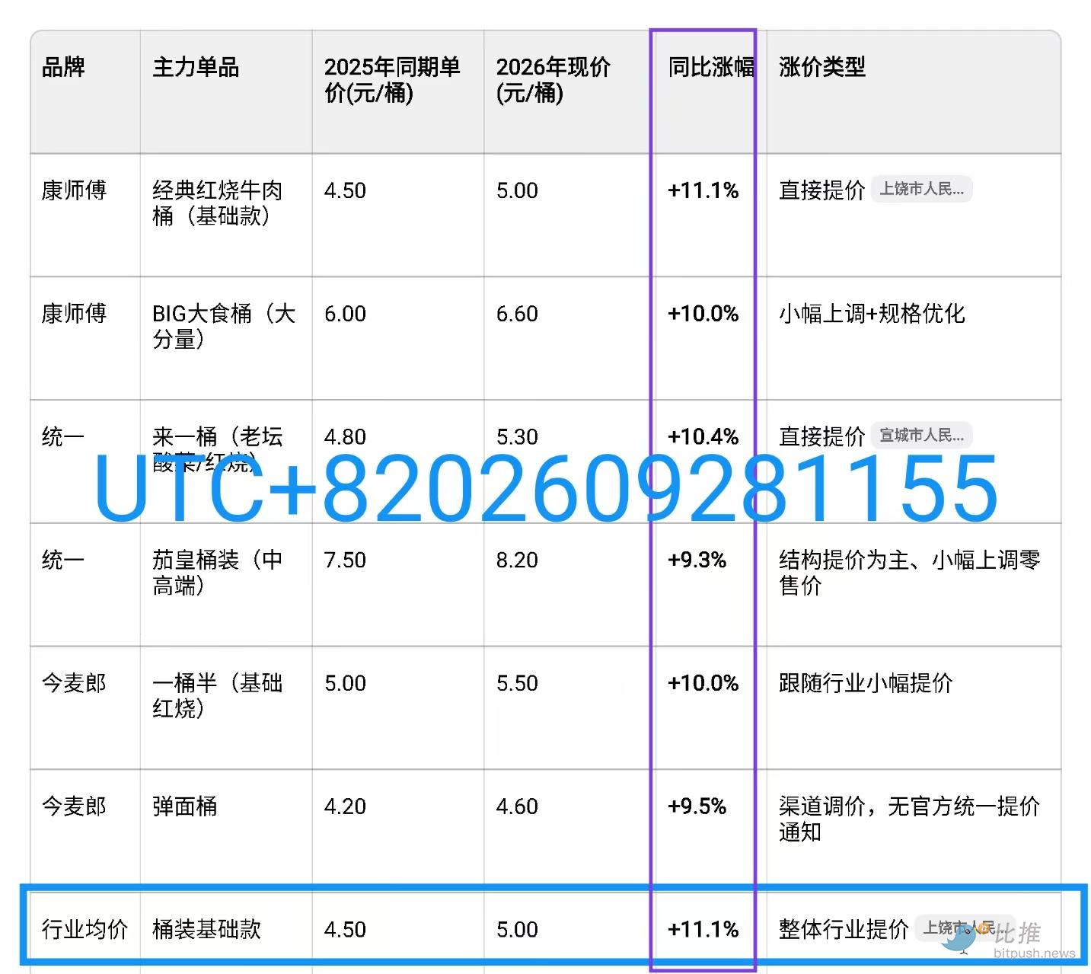The image size is (1091, 974).
Task: Click the 2025年同期单价(元/桶) column header
Action: (392, 80)
